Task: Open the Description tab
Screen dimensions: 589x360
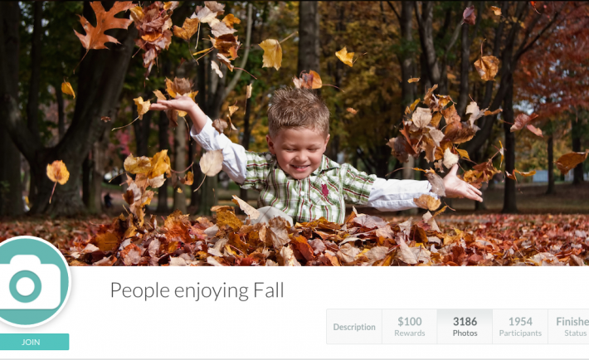Action: click(354, 327)
